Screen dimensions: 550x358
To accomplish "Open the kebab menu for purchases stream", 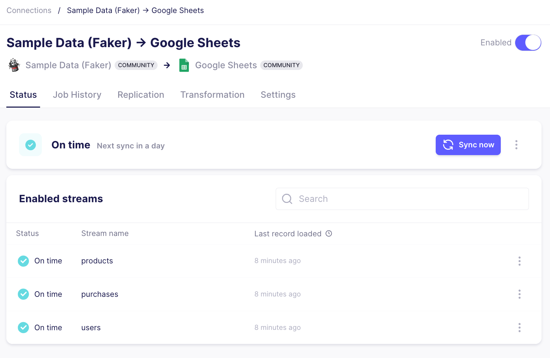I will (x=519, y=294).
